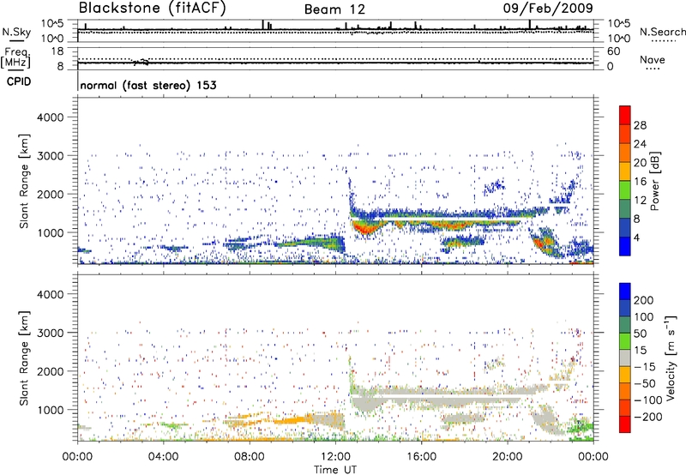Click the "N.Sky" legend label
The width and height of the screenshot is (686, 475).
[x=16, y=32]
